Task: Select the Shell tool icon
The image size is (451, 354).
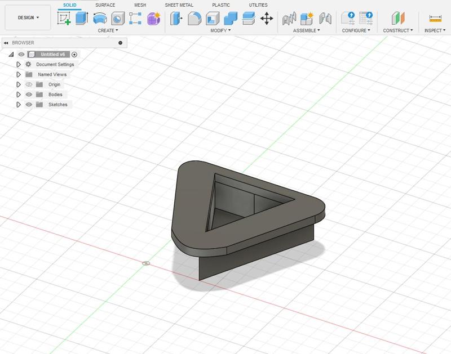Action: [213, 18]
